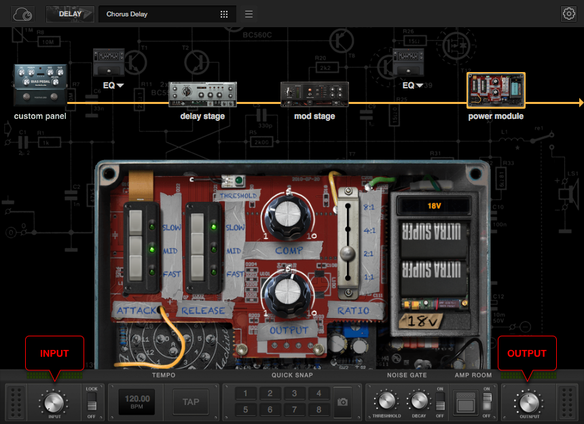
Task: Select quick snap slot 2
Action: pos(270,393)
